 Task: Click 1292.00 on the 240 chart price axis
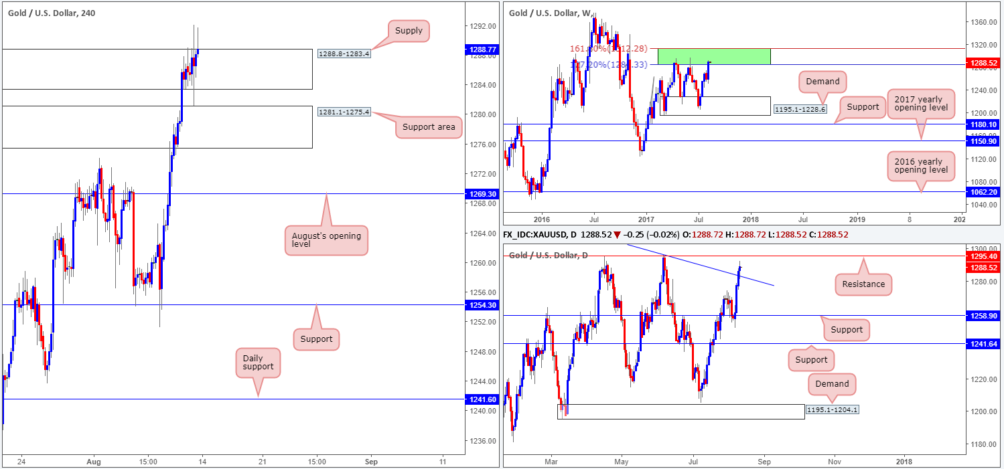pyautogui.click(x=482, y=26)
